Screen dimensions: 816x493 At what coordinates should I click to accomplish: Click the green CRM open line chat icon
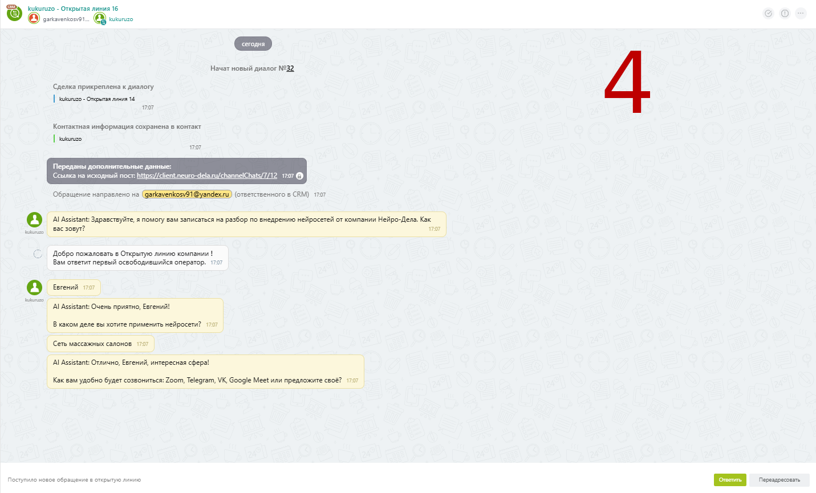(14, 13)
